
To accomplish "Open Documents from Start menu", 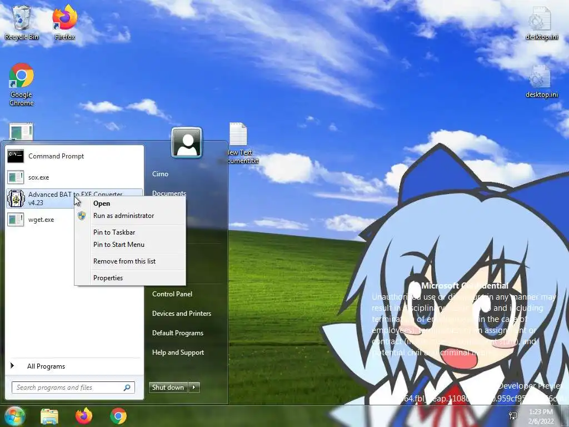I will (x=169, y=193).
